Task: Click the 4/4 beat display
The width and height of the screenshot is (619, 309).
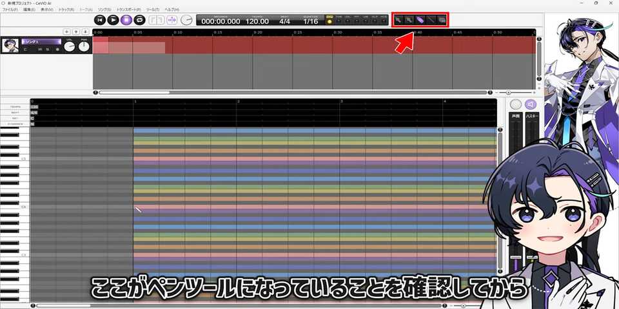Action: (x=284, y=21)
